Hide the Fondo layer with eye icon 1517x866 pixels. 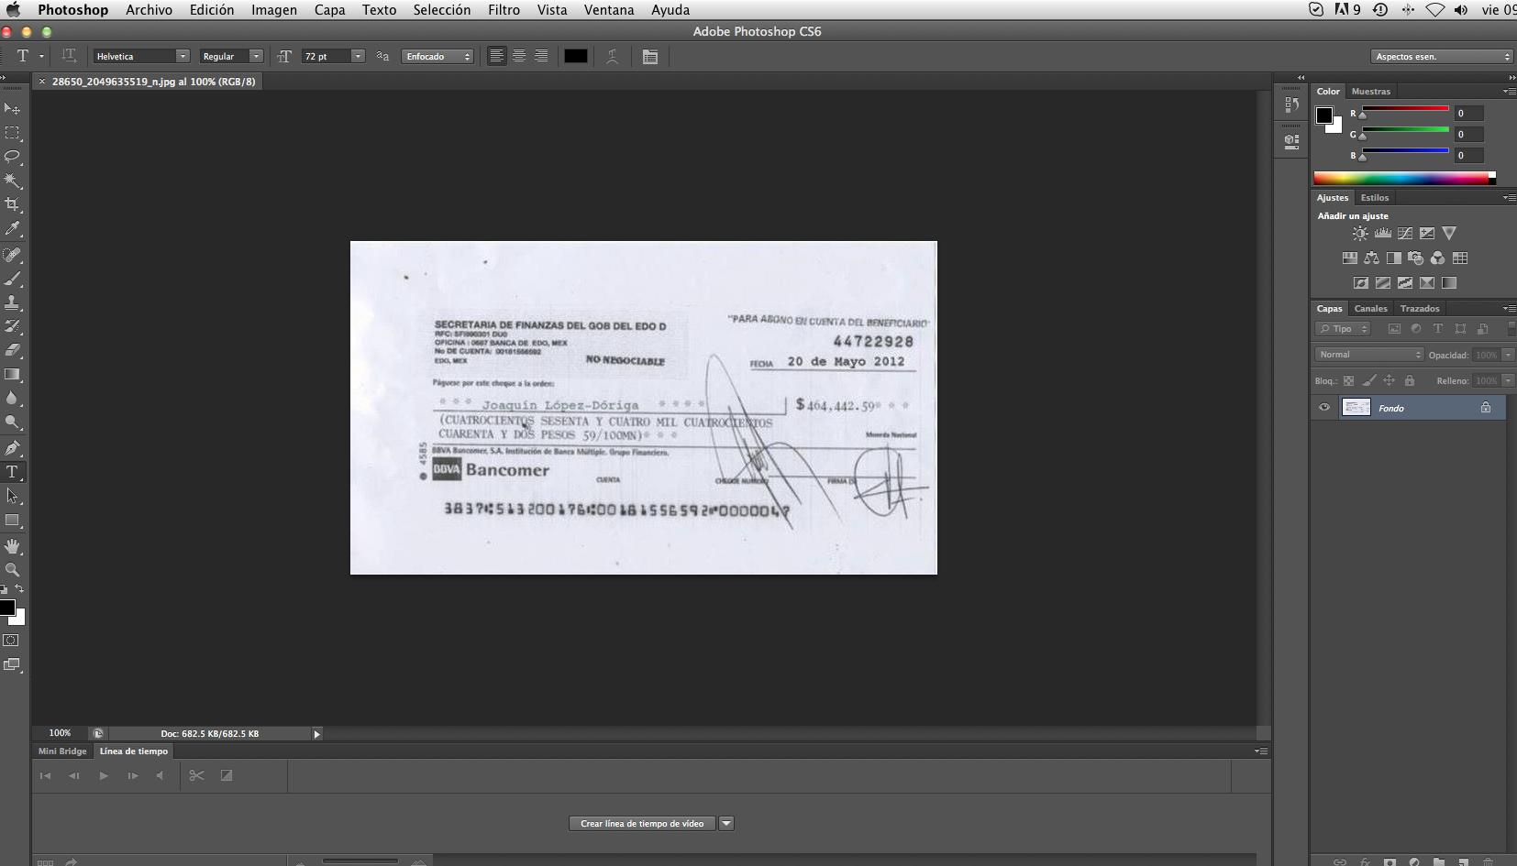[1324, 408]
